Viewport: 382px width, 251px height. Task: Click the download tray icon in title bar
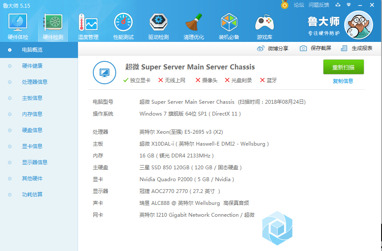pyautogui.click(x=337, y=5)
